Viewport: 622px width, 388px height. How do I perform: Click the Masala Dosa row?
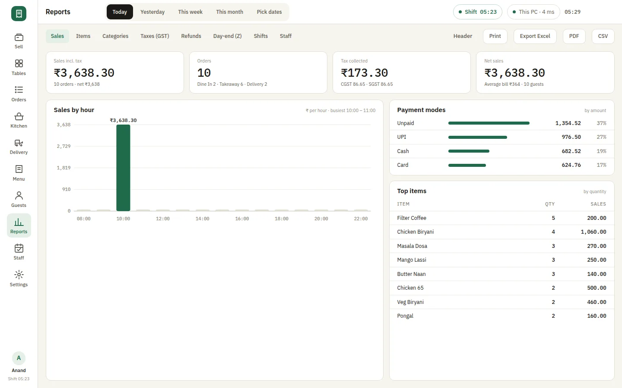click(501, 246)
